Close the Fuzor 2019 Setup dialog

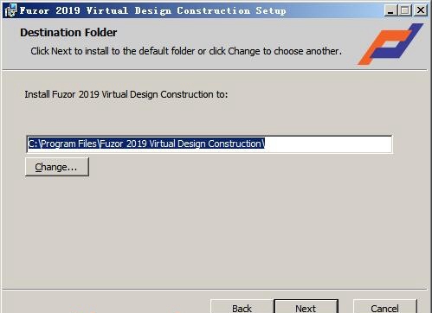421,10
